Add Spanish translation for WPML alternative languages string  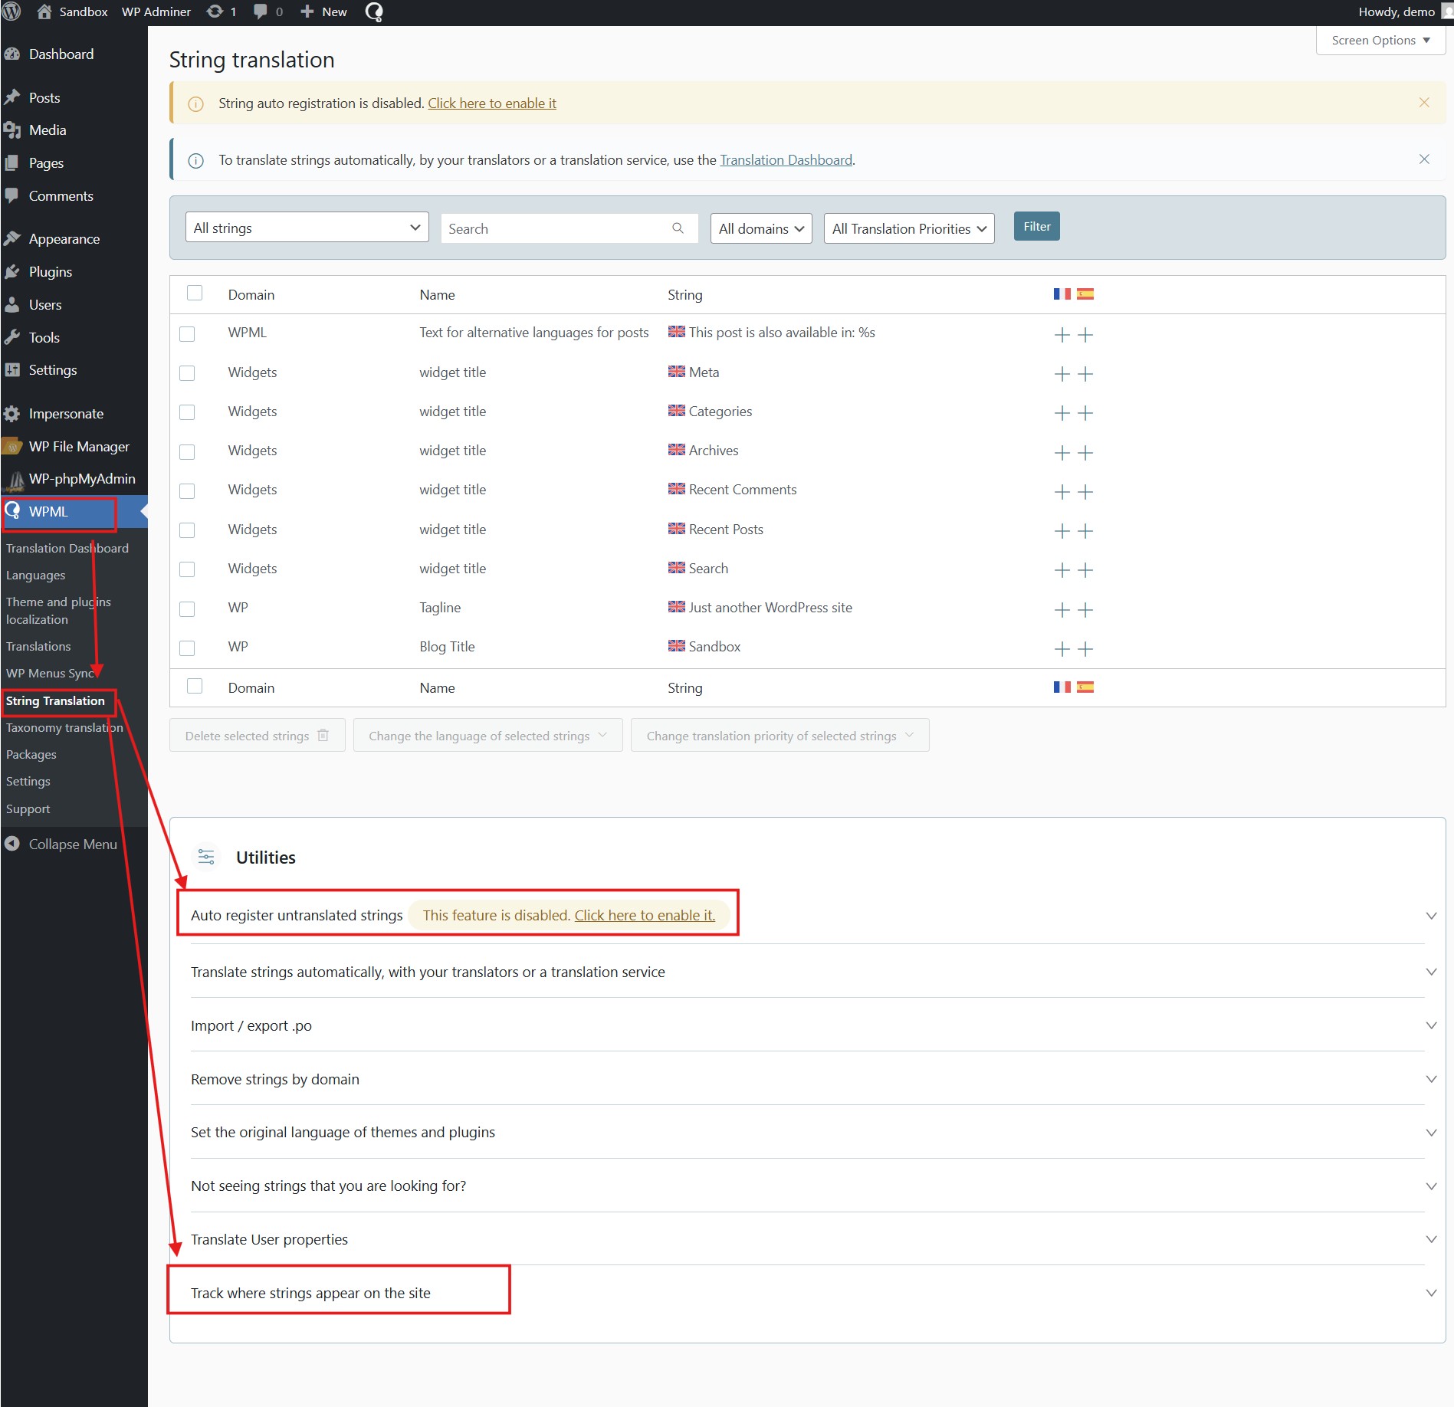pos(1085,335)
